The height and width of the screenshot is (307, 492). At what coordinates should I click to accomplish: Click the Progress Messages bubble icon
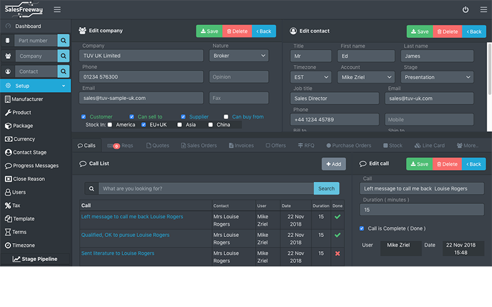click(x=9, y=166)
